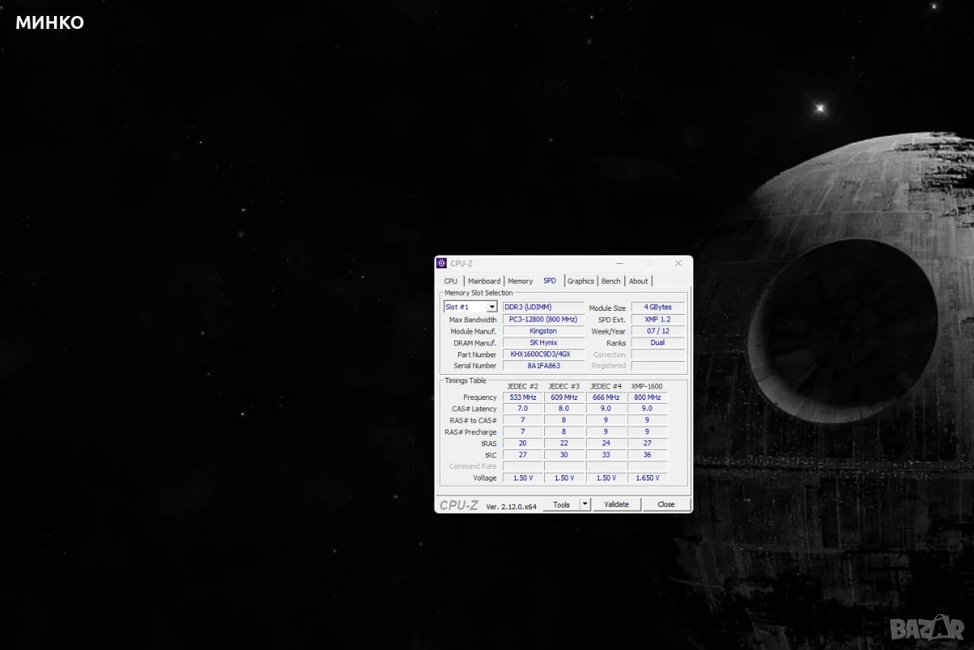Click the DDR3 (UDIMM) memory type field
974x650 pixels.
[543, 307]
